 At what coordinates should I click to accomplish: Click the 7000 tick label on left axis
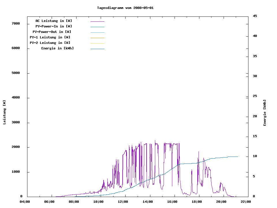[15, 23]
